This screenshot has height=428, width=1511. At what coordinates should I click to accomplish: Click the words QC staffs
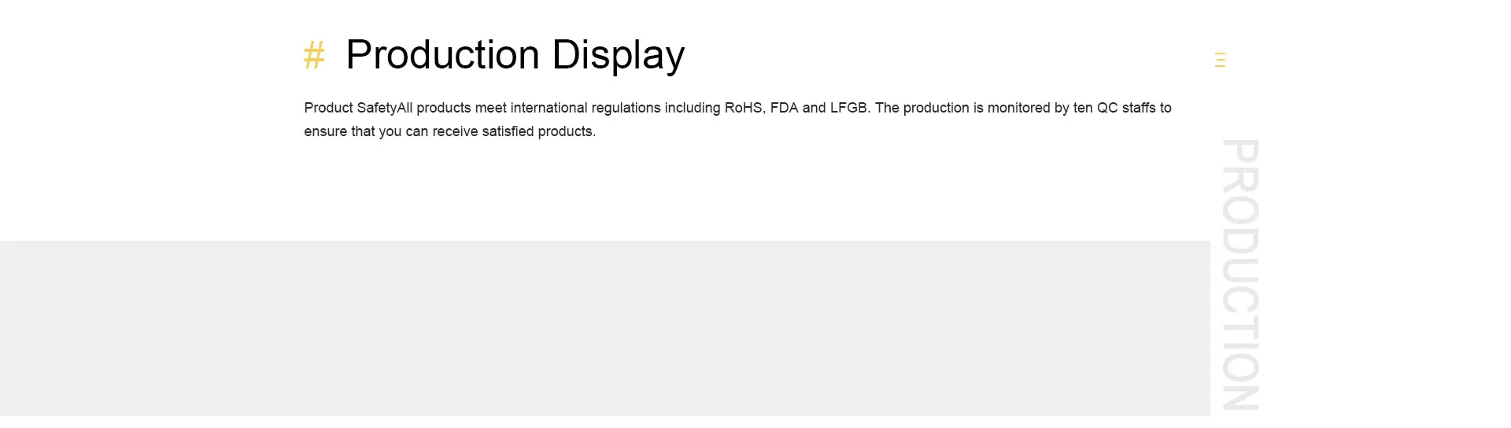(1125, 108)
